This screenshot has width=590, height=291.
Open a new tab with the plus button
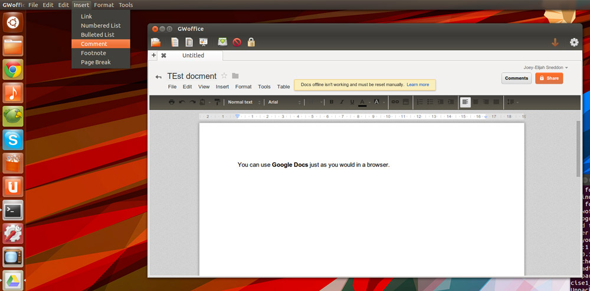click(154, 55)
